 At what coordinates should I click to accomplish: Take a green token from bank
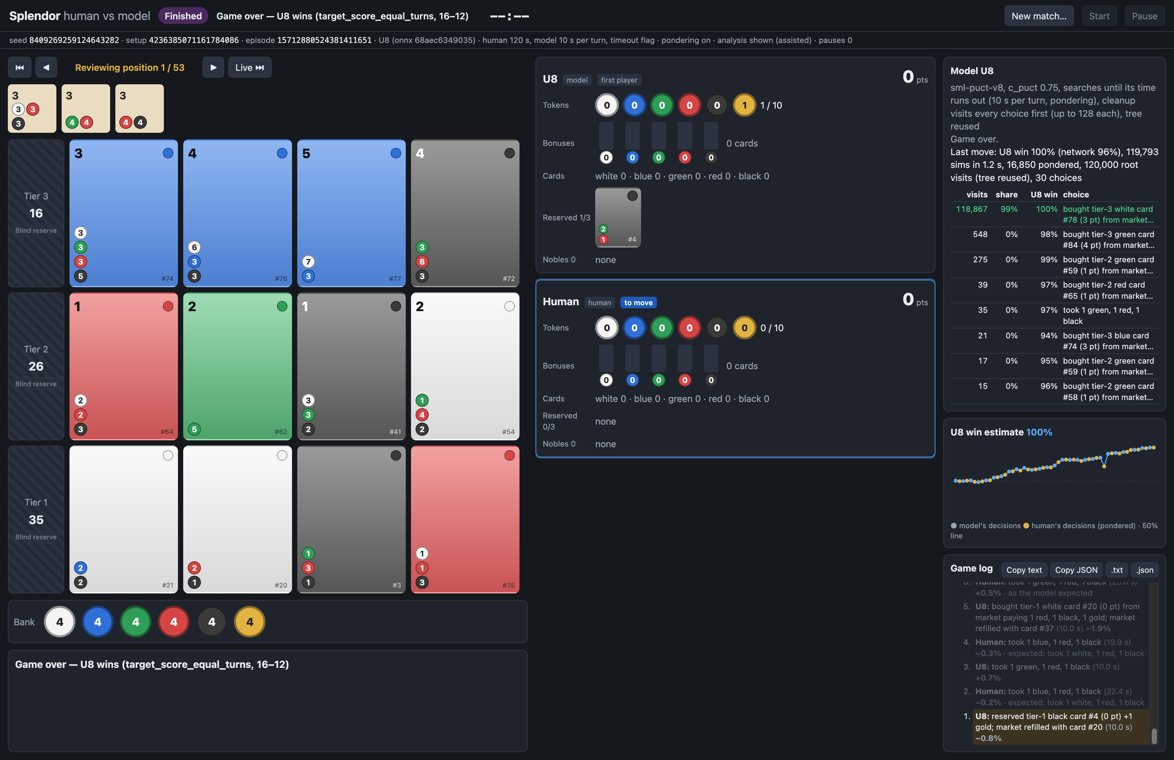point(136,622)
